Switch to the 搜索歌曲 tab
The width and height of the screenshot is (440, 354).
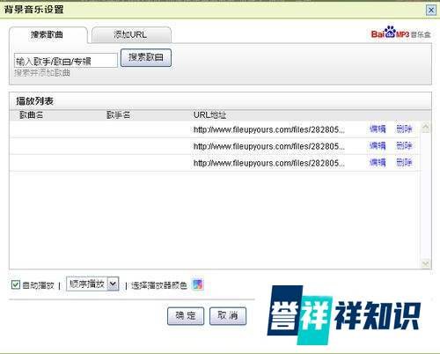pyautogui.click(x=48, y=34)
